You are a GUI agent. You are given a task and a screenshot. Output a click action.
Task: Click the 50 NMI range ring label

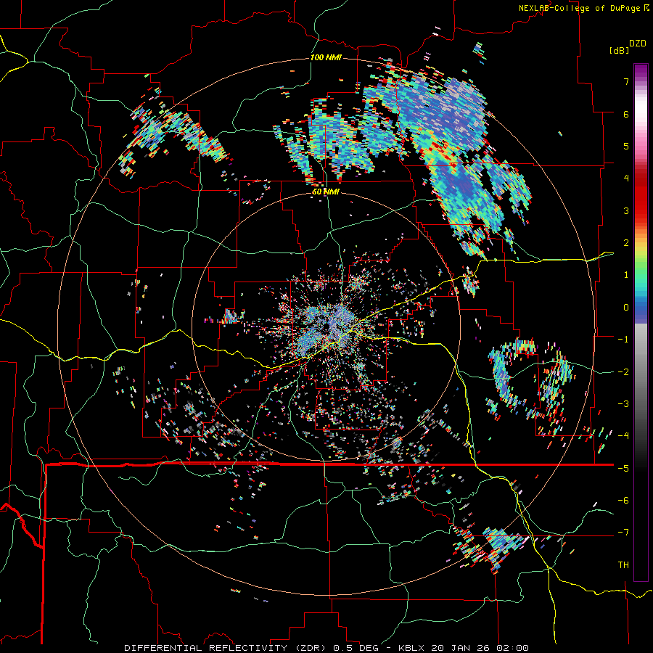point(326,192)
